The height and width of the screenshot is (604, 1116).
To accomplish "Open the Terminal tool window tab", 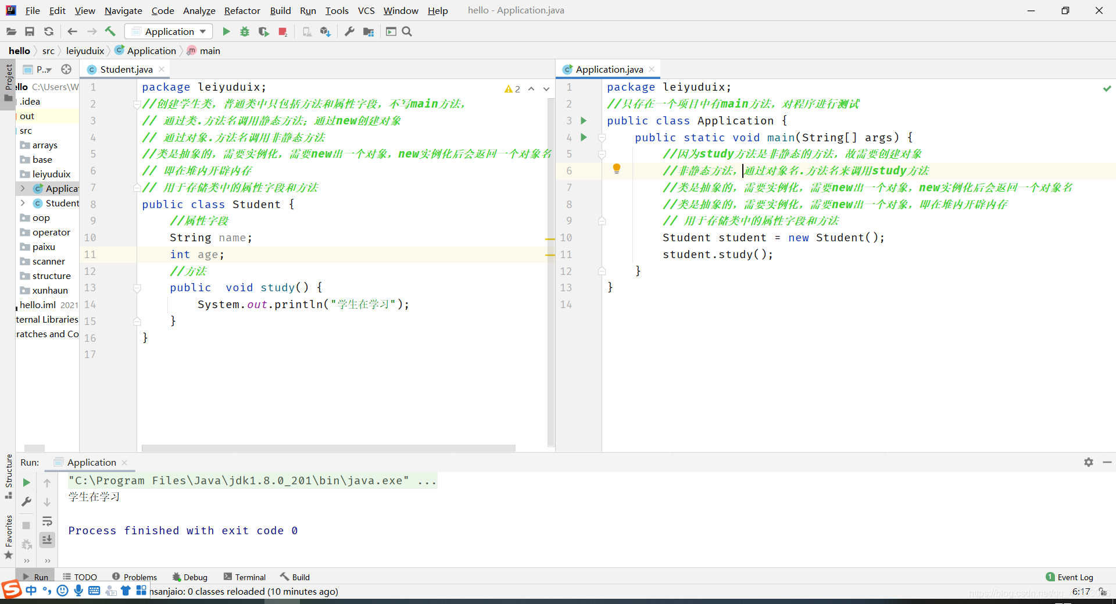I will pyautogui.click(x=245, y=577).
